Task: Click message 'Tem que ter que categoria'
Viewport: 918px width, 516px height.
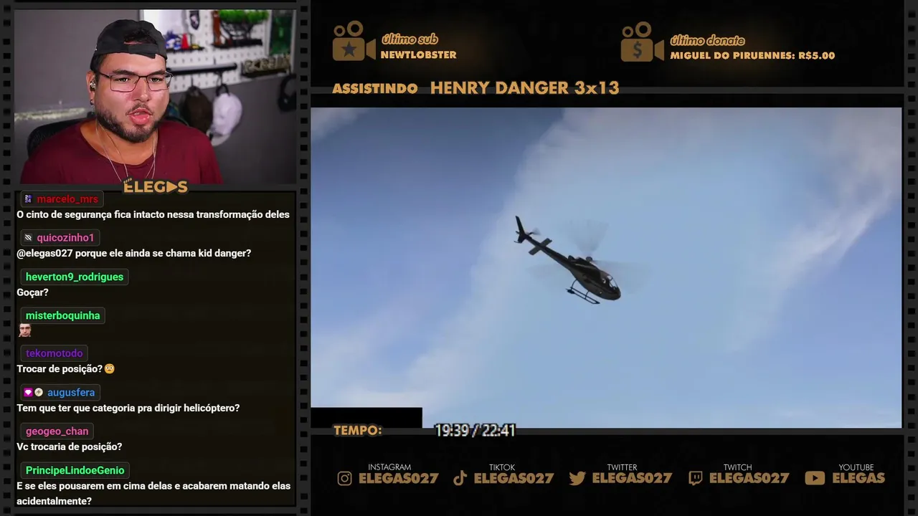Action: (128, 408)
